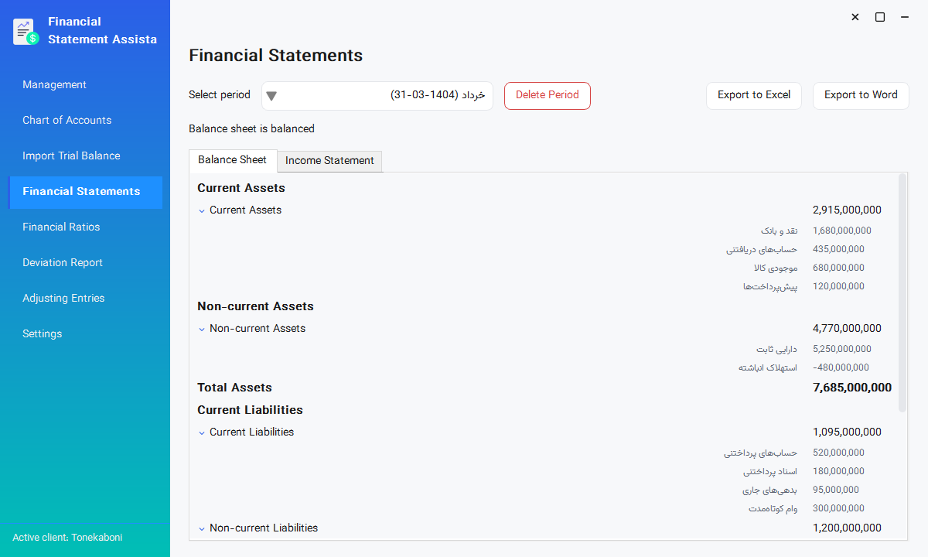
Task: Click the value 1,095,000,000
Action: pyautogui.click(x=847, y=432)
